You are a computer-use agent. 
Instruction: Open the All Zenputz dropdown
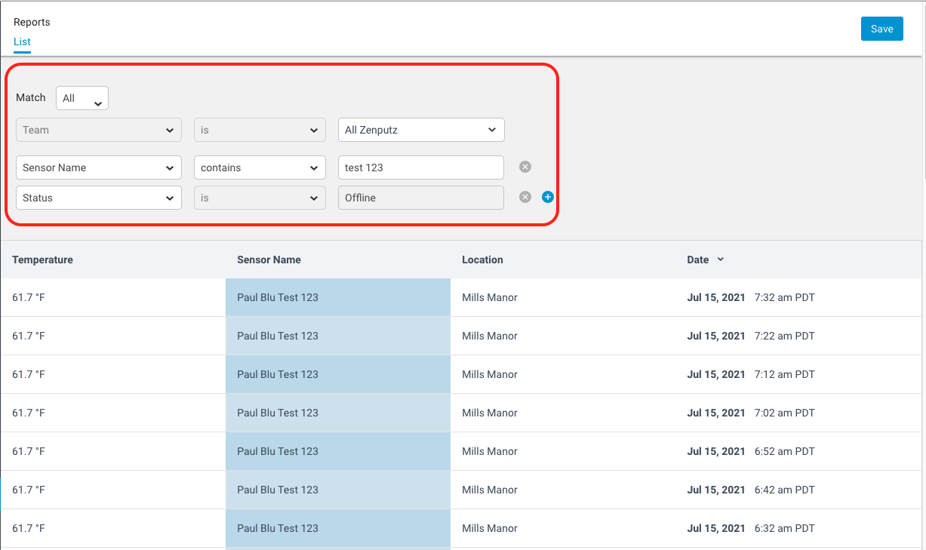pos(421,130)
